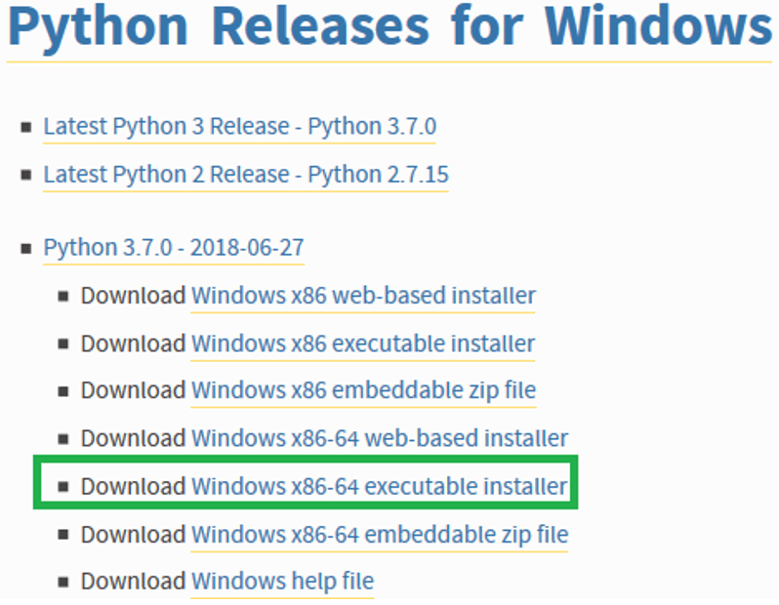The width and height of the screenshot is (779, 605).
Task: Click the bullet inside the green highlighted row
Action: [63, 487]
